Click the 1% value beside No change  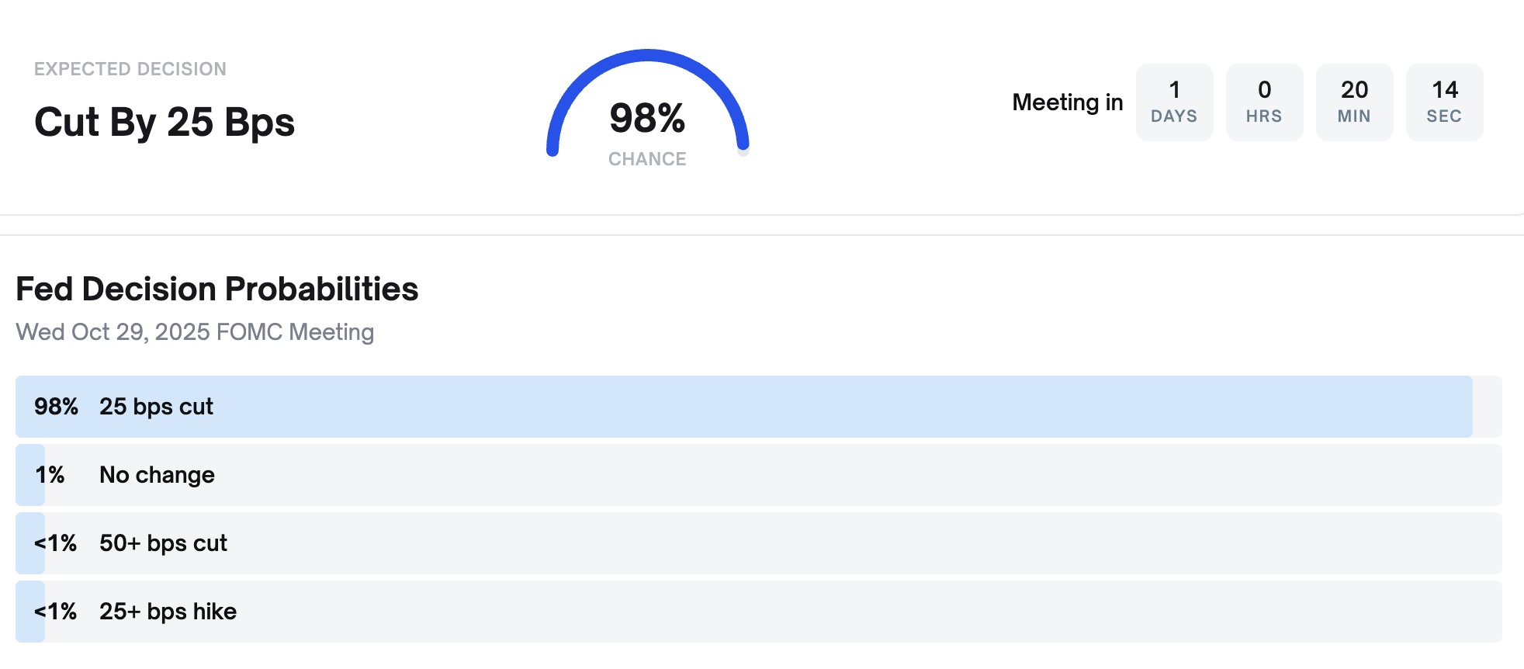(50, 475)
